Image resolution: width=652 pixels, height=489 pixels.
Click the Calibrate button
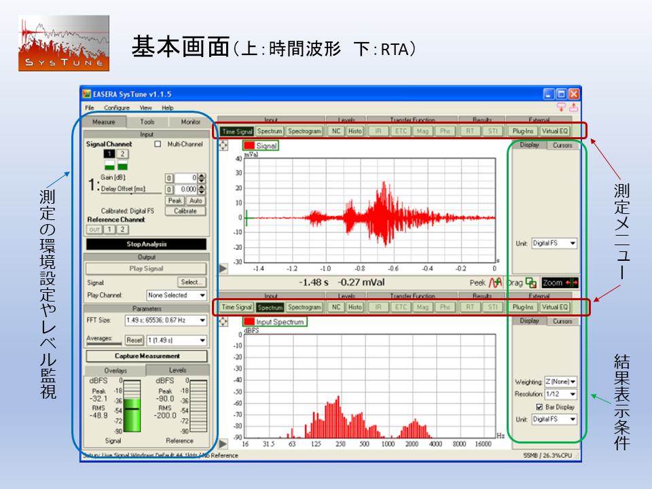(x=185, y=211)
